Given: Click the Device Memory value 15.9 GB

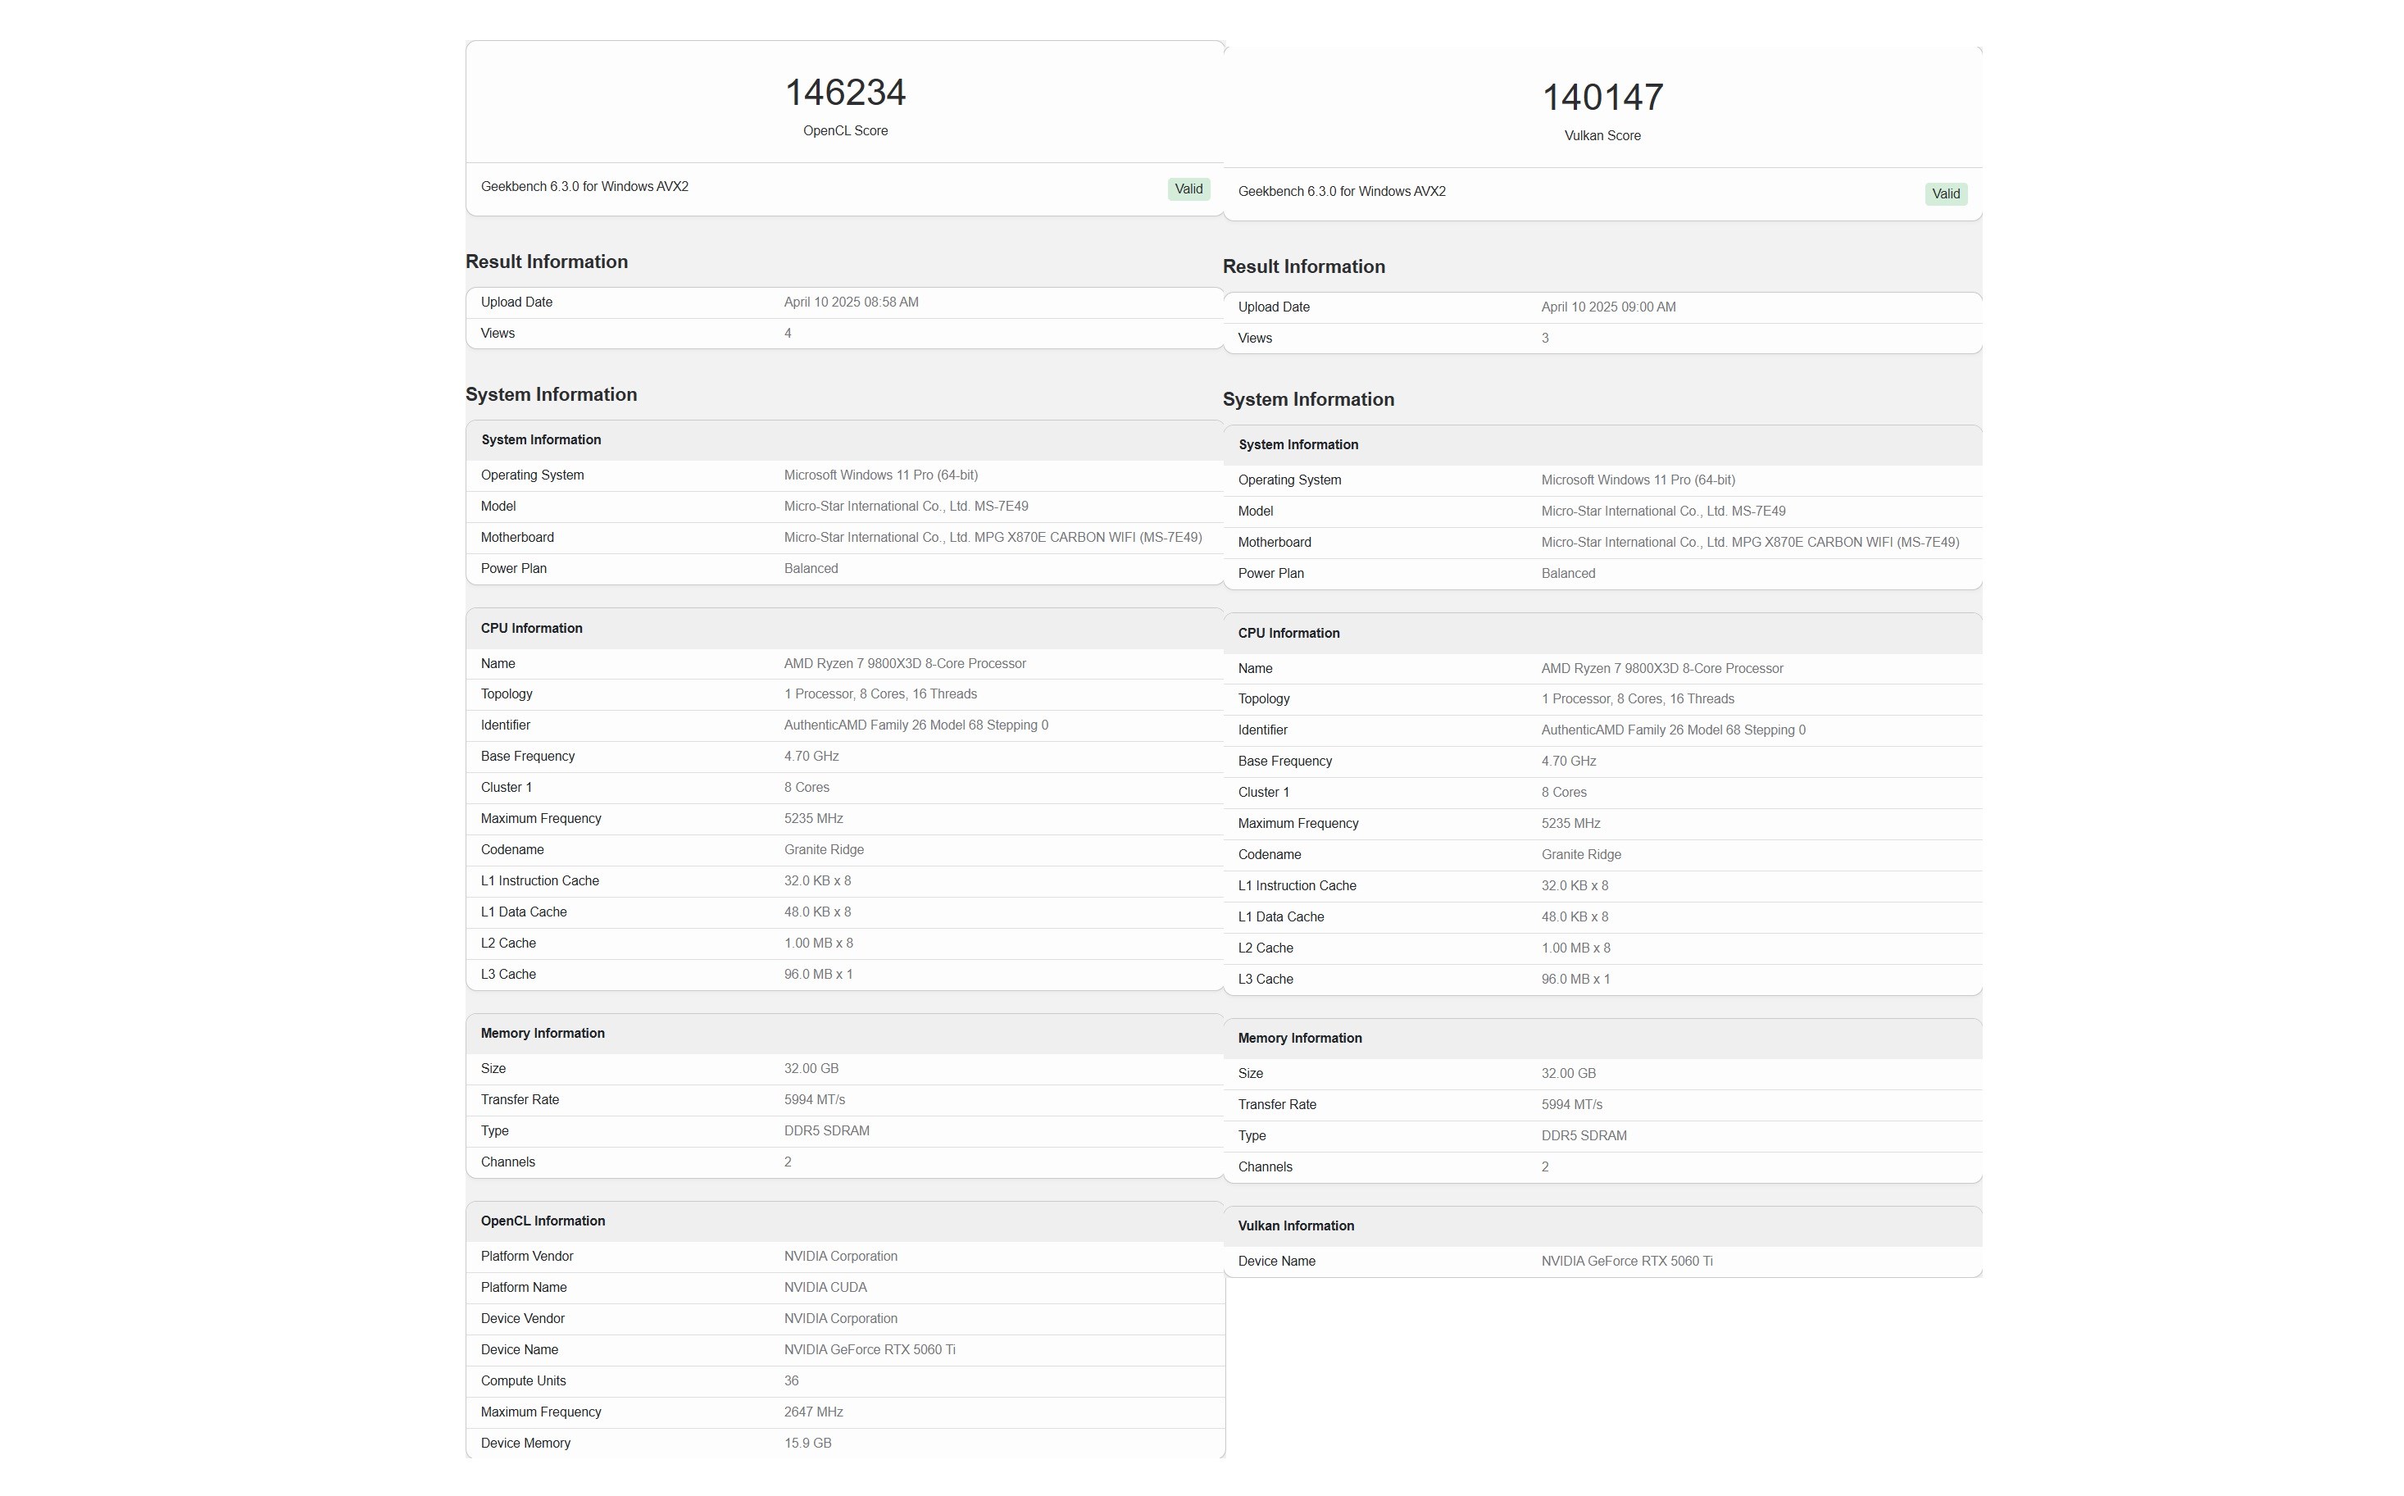Looking at the screenshot, I should [807, 1444].
